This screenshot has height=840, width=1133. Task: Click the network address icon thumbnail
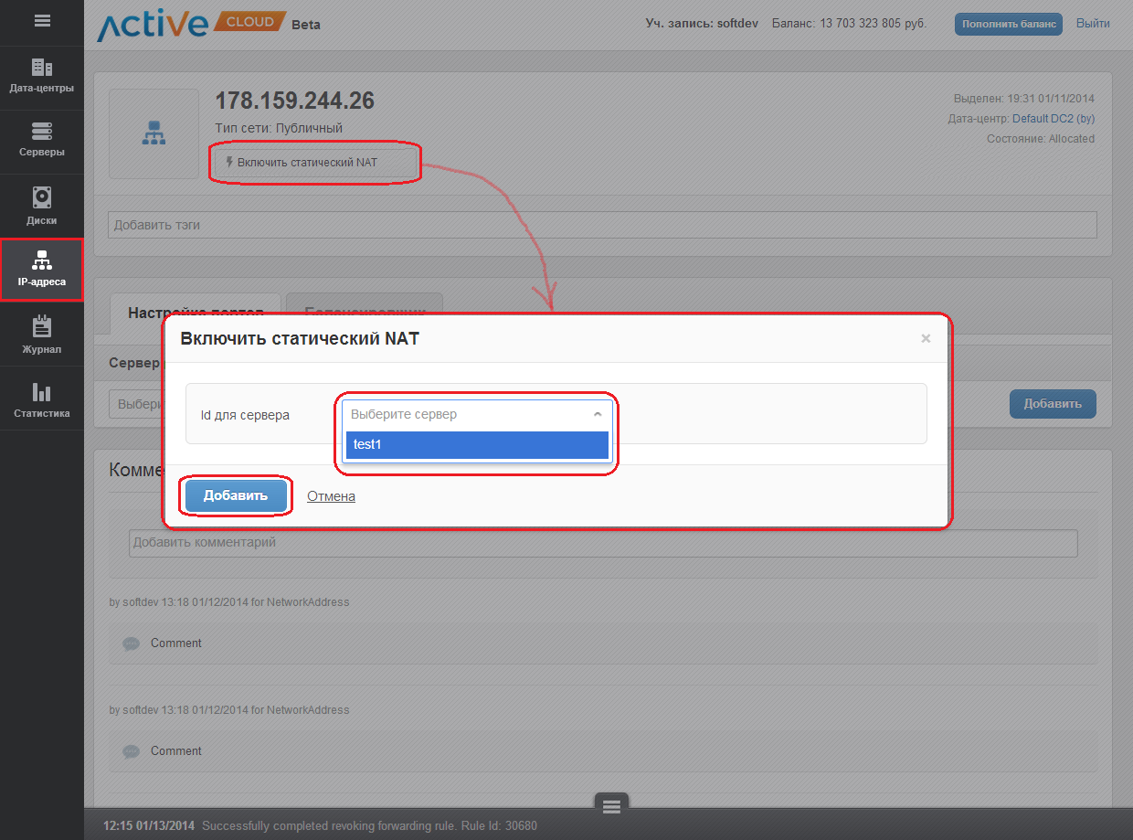pos(154,133)
